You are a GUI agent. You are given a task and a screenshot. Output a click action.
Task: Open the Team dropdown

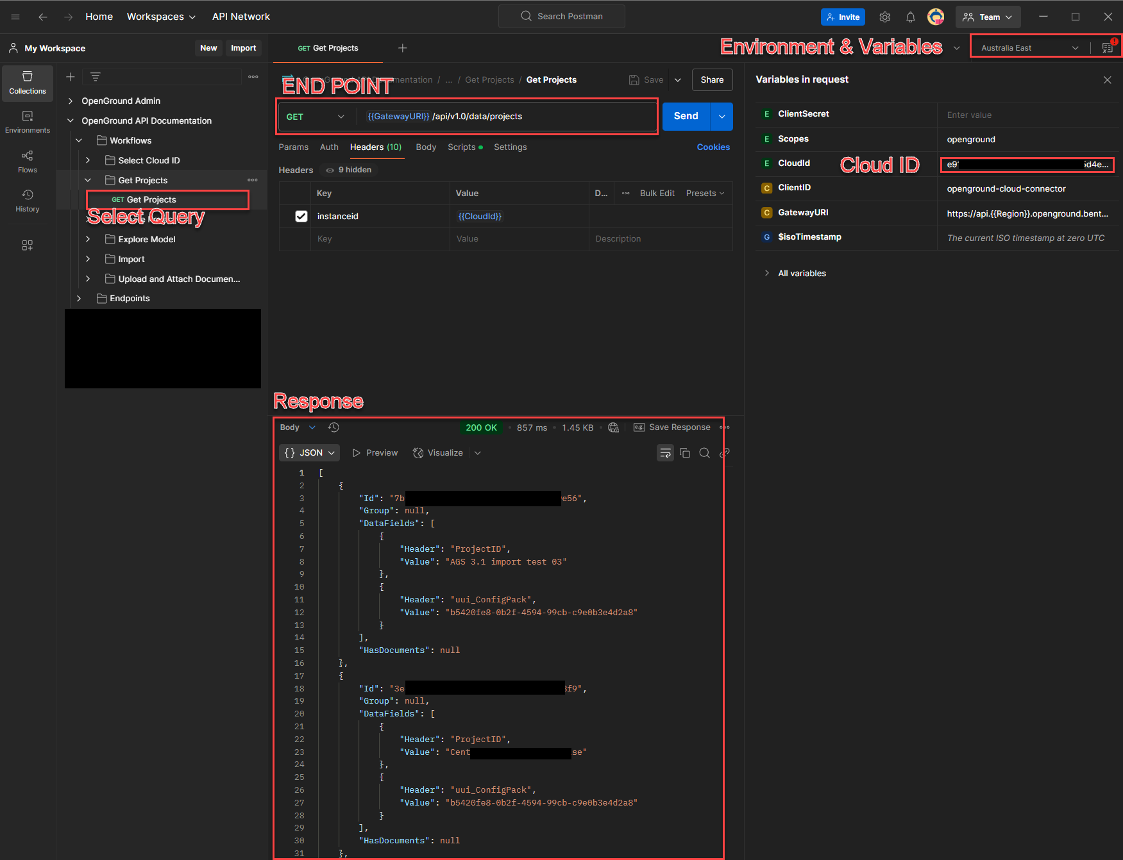(988, 17)
